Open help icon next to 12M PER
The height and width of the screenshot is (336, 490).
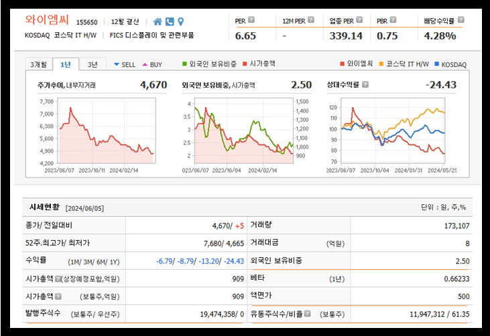pos(311,20)
